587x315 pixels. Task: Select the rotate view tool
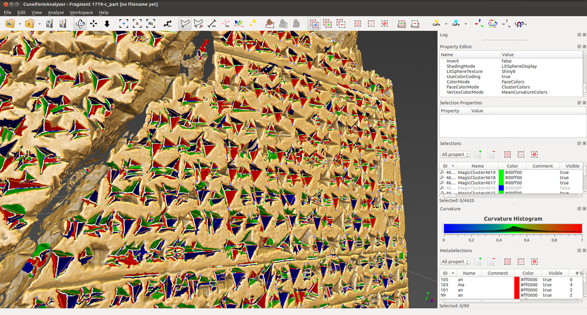[80, 23]
